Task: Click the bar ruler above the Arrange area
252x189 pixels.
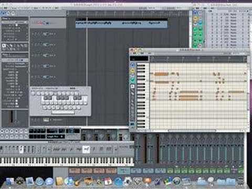Action: click(x=129, y=14)
